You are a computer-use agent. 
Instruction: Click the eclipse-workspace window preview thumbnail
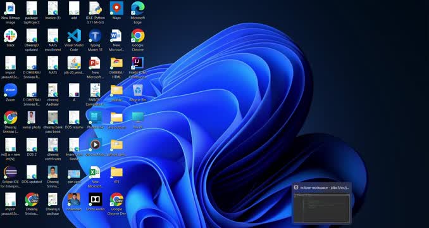[x=321, y=203]
